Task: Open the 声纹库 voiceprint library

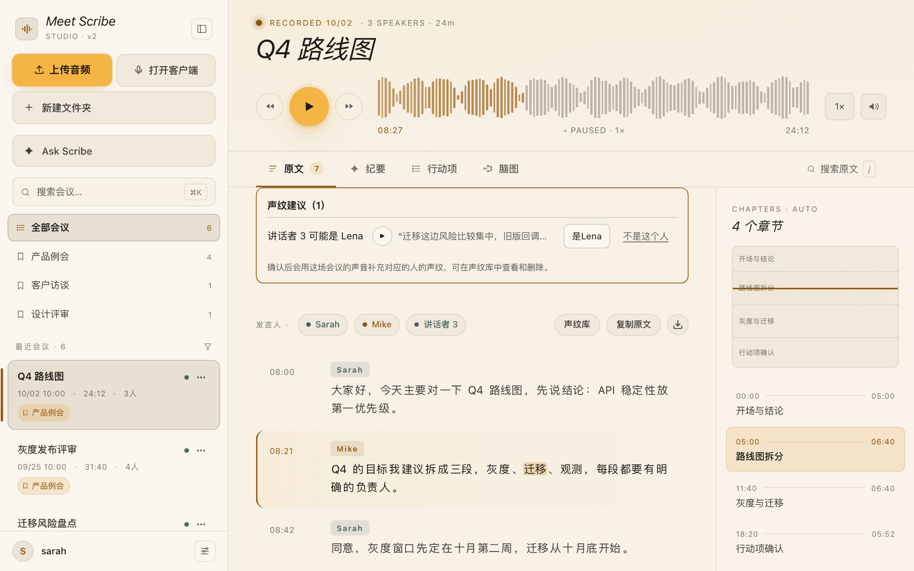Action: coord(577,325)
